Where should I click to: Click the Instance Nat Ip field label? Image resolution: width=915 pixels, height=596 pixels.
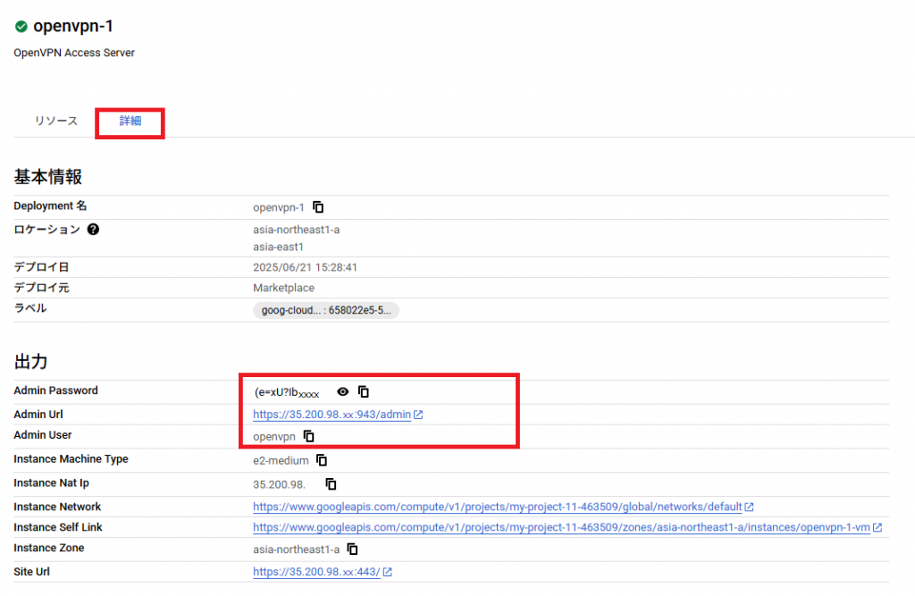point(51,483)
